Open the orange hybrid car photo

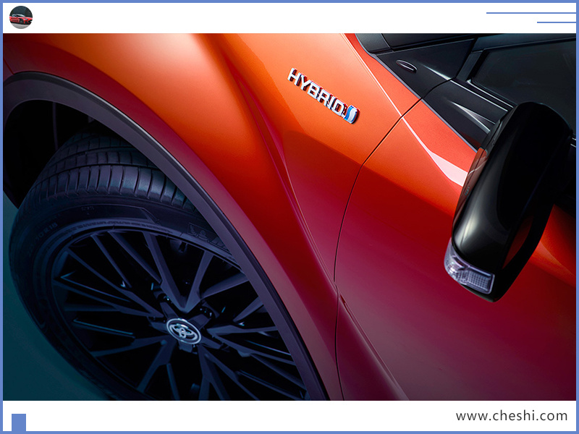pyautogui.click(x=289, y=216)
